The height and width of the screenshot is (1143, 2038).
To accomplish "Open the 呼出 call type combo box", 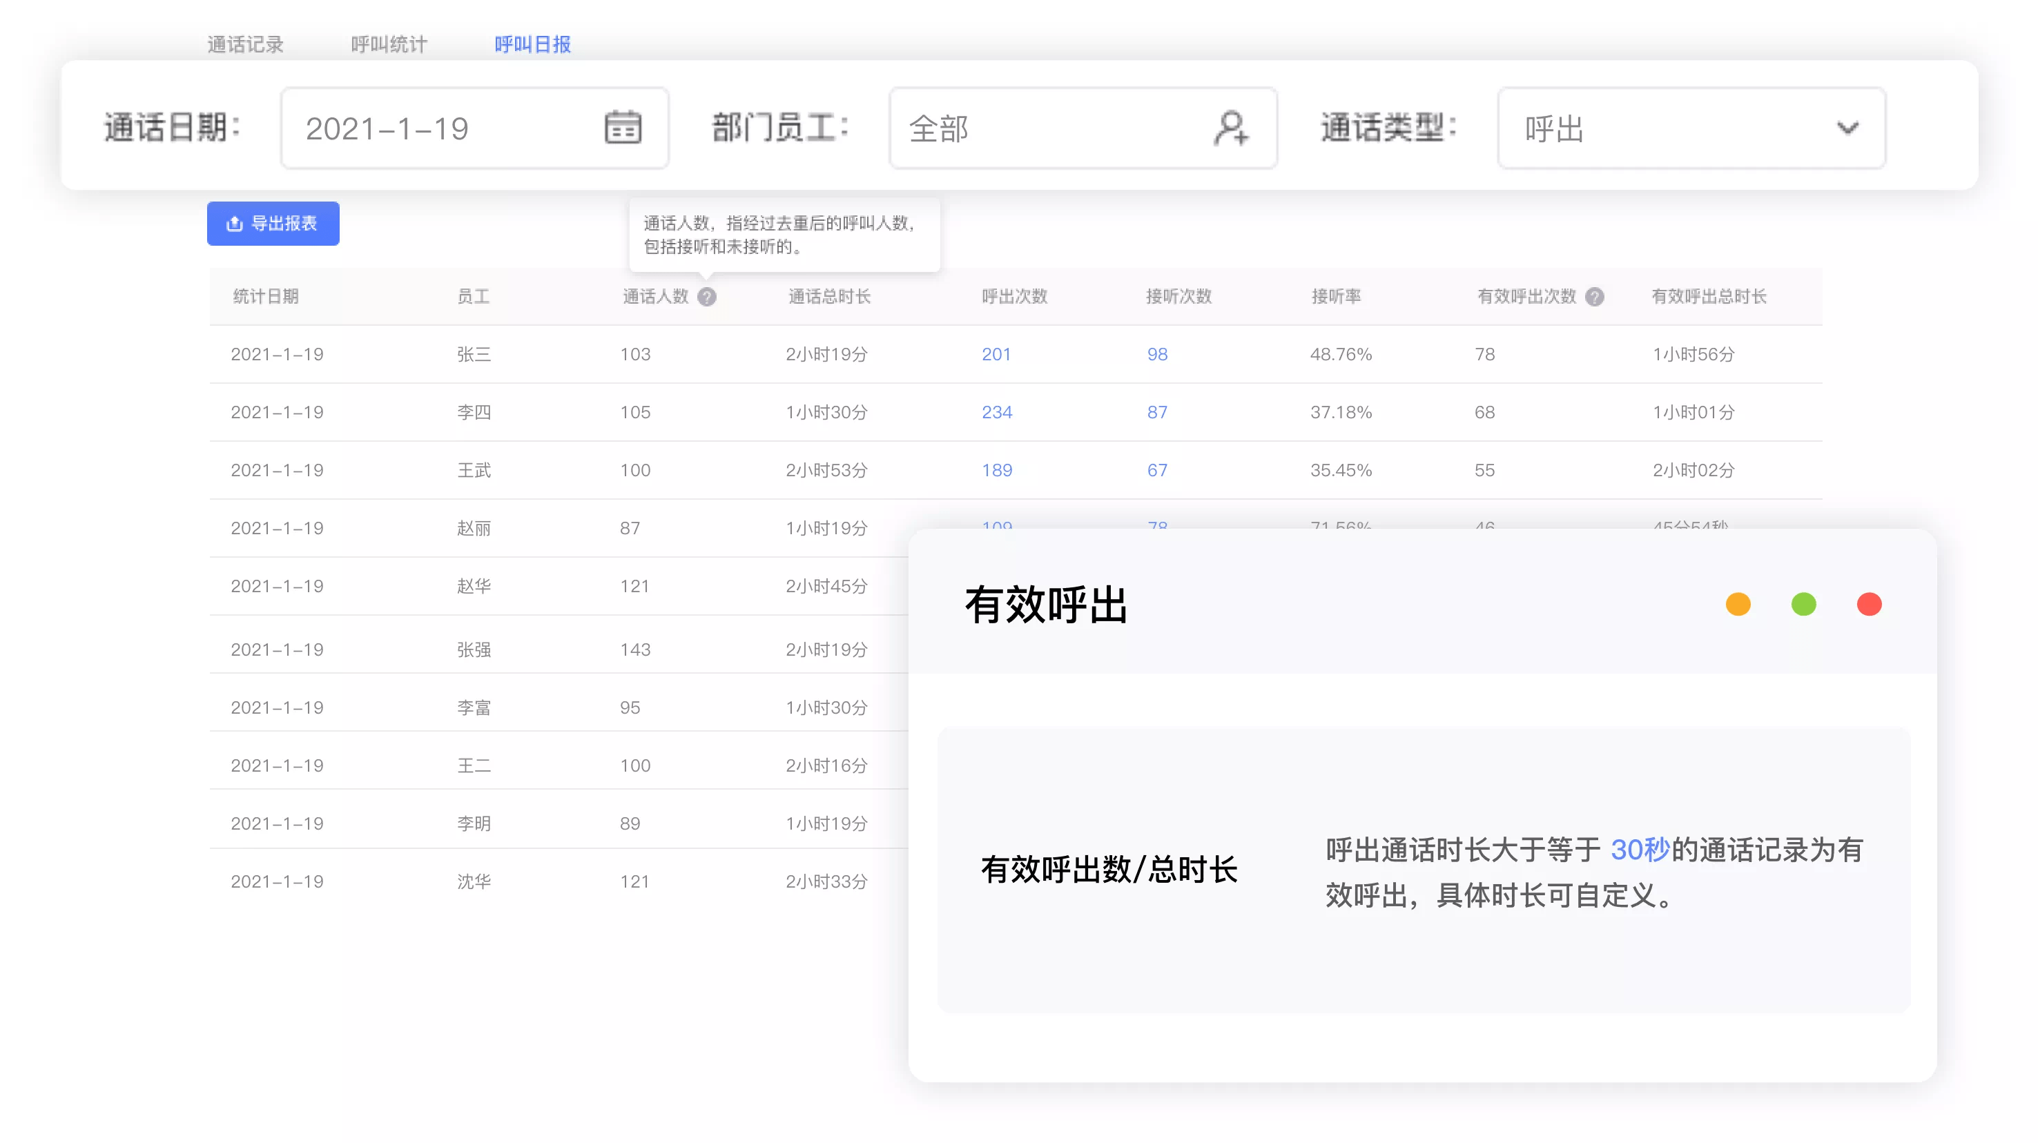I will [x=1691, y=128].
